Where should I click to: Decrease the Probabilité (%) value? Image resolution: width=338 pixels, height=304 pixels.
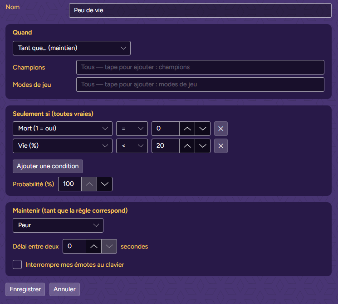pos(104,184)
